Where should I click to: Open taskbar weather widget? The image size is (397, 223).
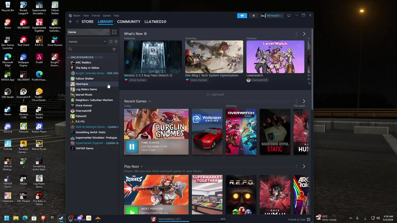326,218
